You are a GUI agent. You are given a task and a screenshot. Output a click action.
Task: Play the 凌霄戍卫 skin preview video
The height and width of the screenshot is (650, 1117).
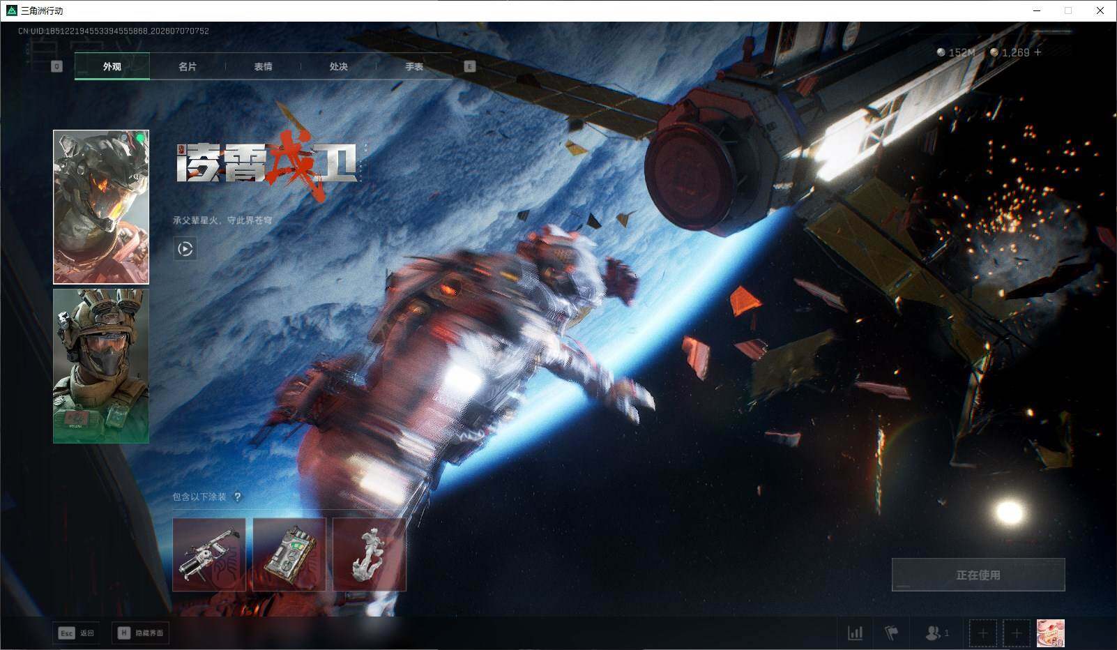pos(185,249)
